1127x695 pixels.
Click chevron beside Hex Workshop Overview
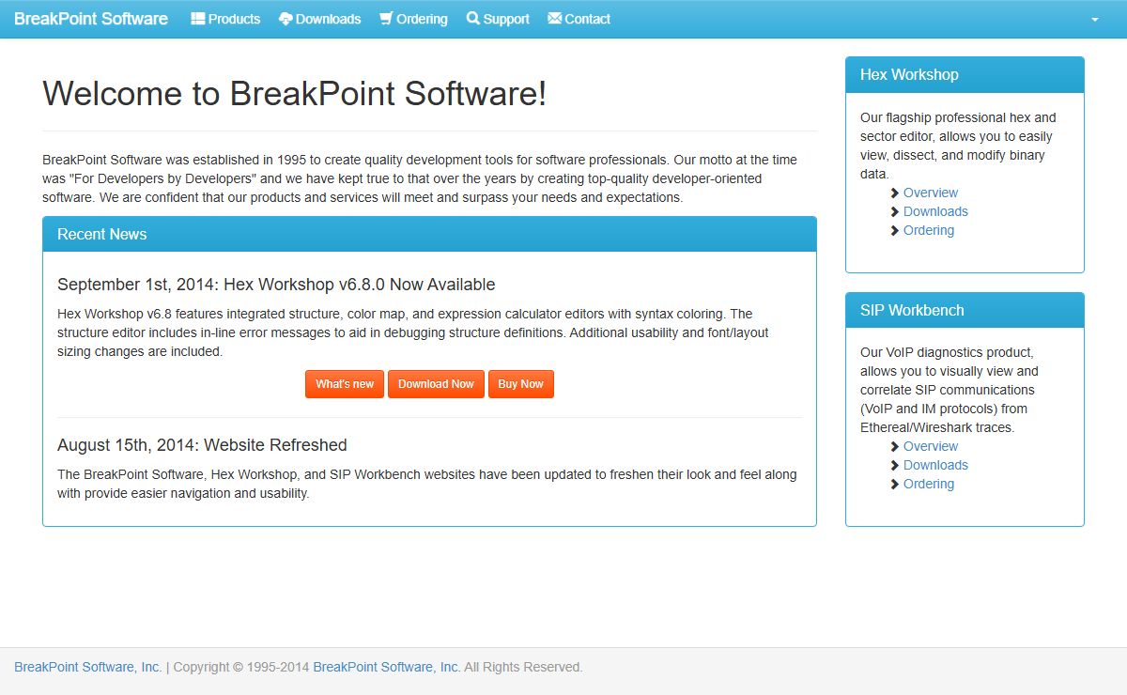(895, 193)
